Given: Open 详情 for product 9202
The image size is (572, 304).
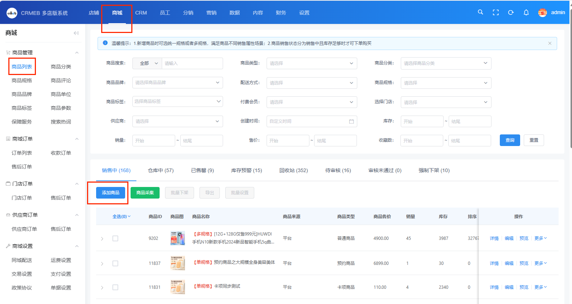Looking at the screenshot, I should tap(494, 238).
